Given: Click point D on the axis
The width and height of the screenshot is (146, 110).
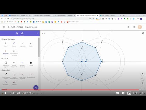Looking at the screenshot, I should [86, 61].
